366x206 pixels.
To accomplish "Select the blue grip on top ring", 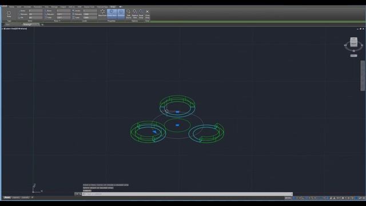I will click(x=177, y=112).
